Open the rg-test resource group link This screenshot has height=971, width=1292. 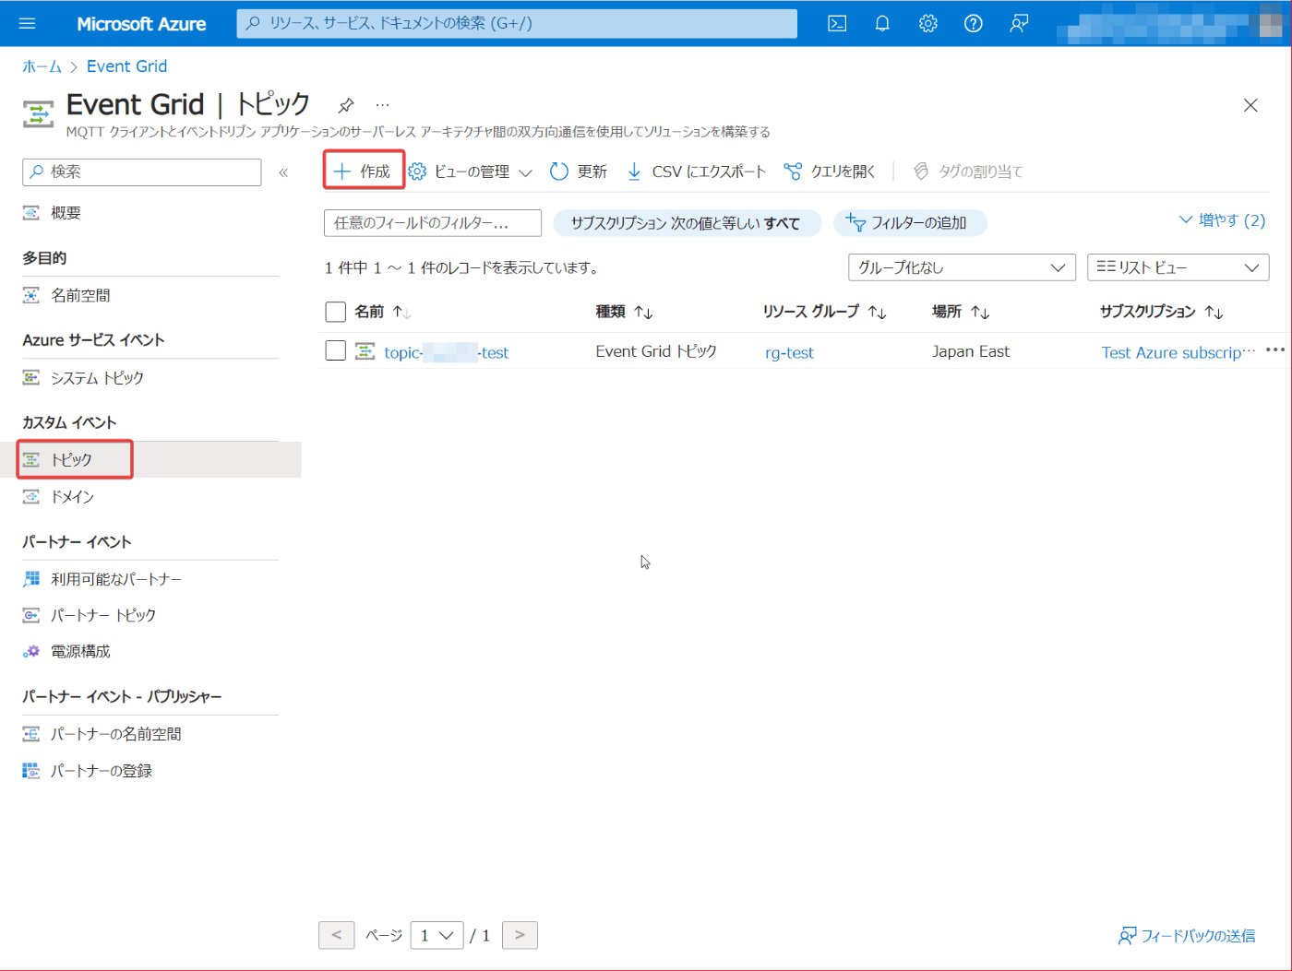[x=790, y=352]
